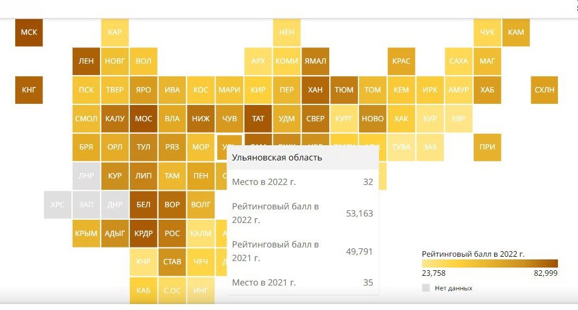
Task: Click the ПРИ region tile
Action: coord(487,147)
